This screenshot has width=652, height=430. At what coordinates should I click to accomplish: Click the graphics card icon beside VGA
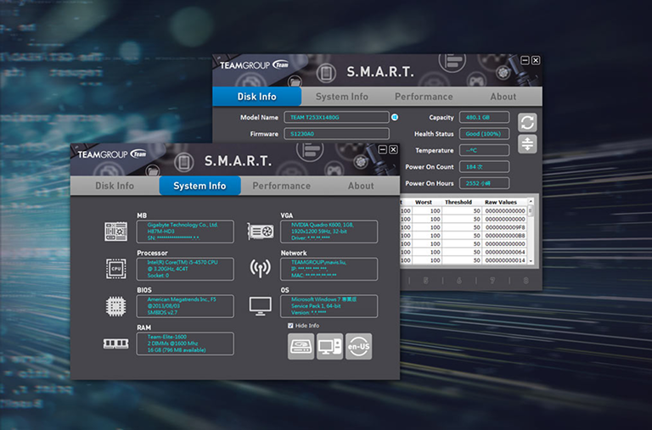pyautogui.click(x=261, y=232)
